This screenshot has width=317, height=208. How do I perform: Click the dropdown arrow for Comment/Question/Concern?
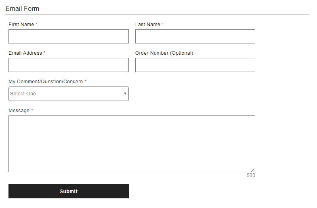click(125, 94)
